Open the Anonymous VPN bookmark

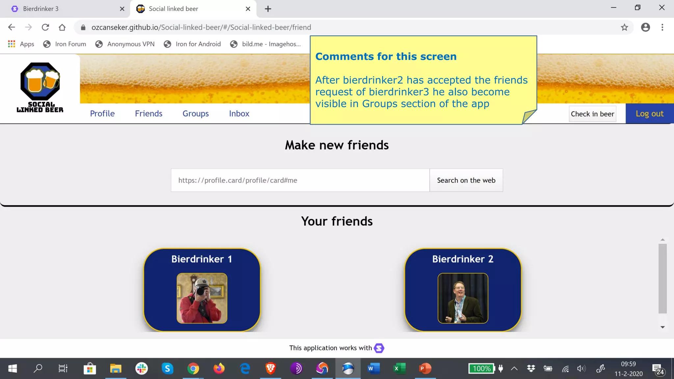click(x=125, y=44)
